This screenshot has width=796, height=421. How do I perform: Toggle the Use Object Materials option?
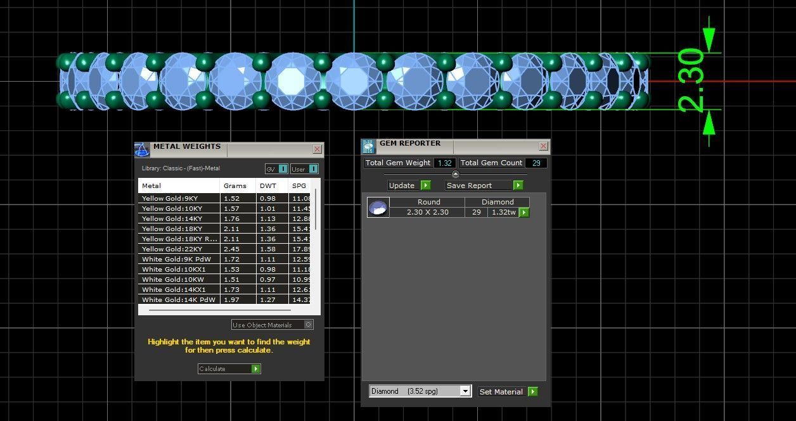coord(273,325)
